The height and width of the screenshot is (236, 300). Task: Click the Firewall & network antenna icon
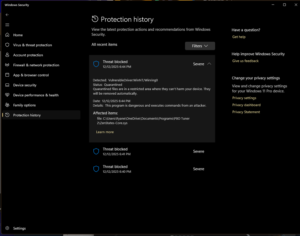[7, 65]
